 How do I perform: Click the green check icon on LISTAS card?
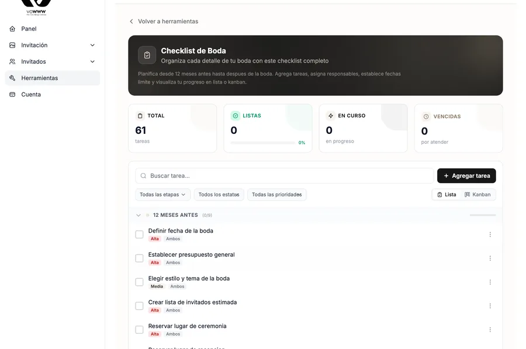click(236, 116)
